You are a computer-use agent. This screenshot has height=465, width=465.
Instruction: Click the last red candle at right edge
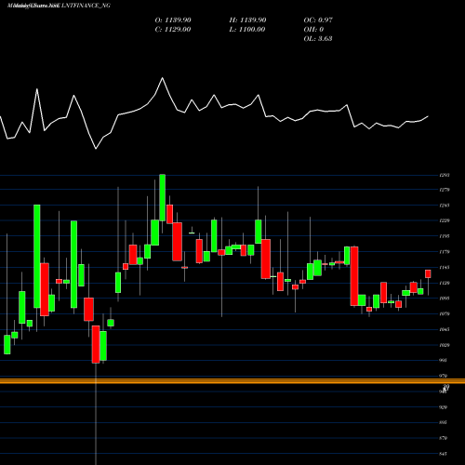[428, 273]
